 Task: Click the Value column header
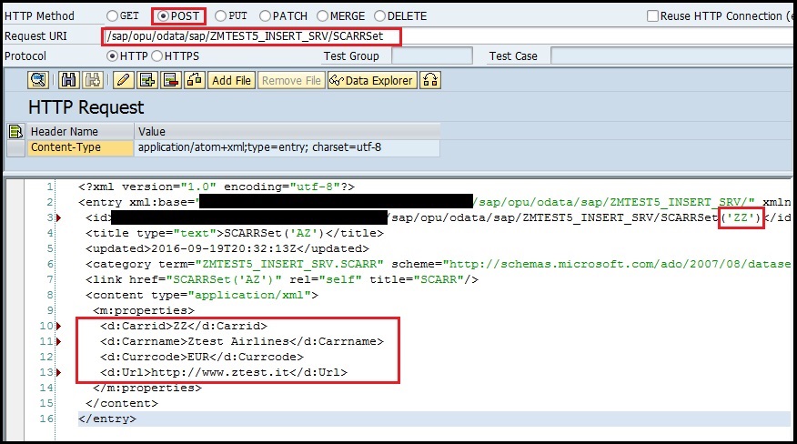(x=288, y=132)
